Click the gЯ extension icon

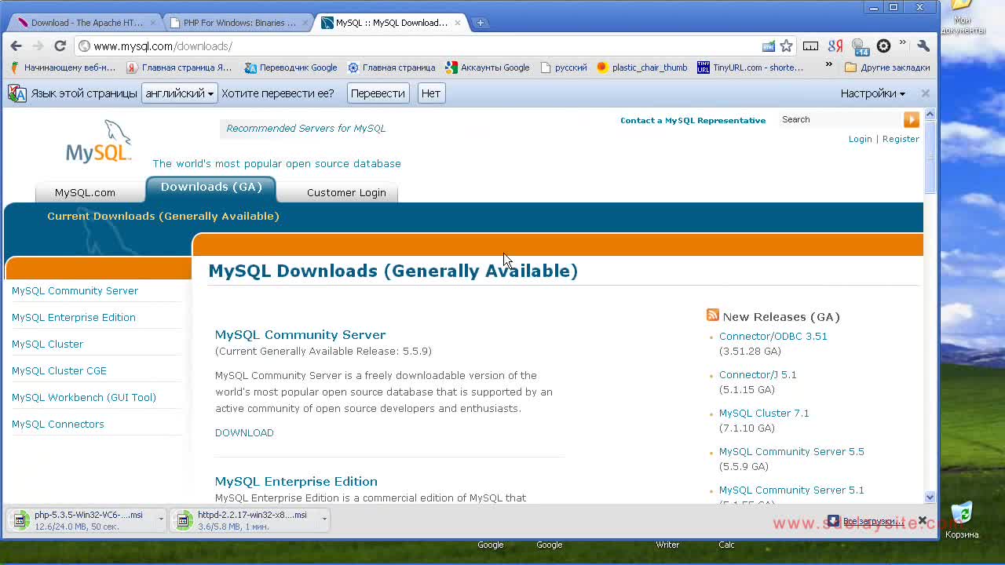click(835, 46)
